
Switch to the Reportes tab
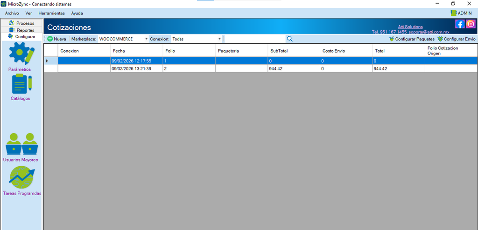coord(22,30)
